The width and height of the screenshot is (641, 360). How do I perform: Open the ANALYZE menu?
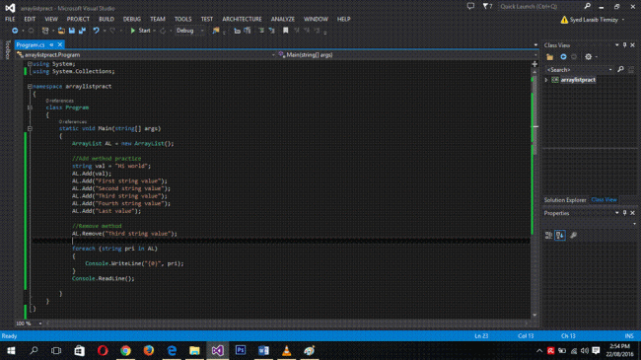pyautogui.click(x=282, y=19)
